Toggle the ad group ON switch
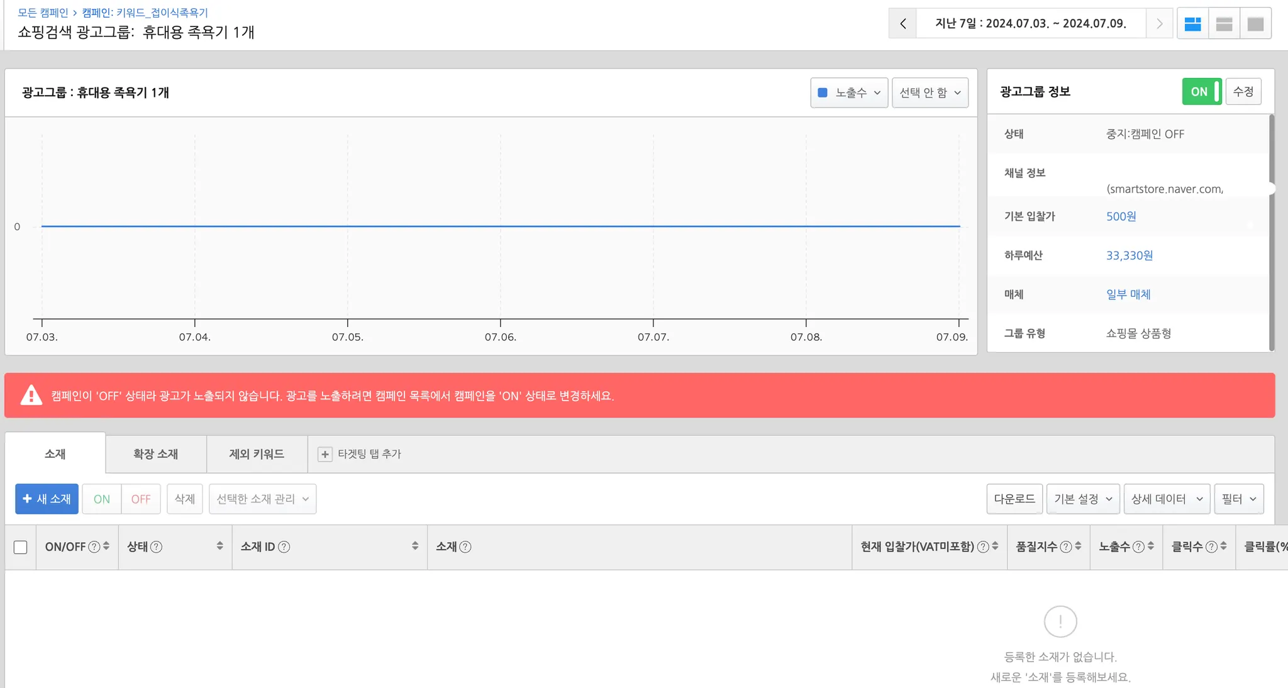Viewport: 1288px width, 688px height. pos(1201,92)
